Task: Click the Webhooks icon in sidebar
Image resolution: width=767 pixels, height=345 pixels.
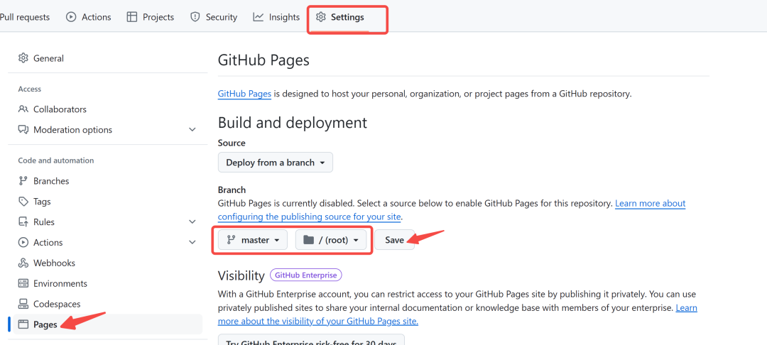Action: click(x=23, y=263)
